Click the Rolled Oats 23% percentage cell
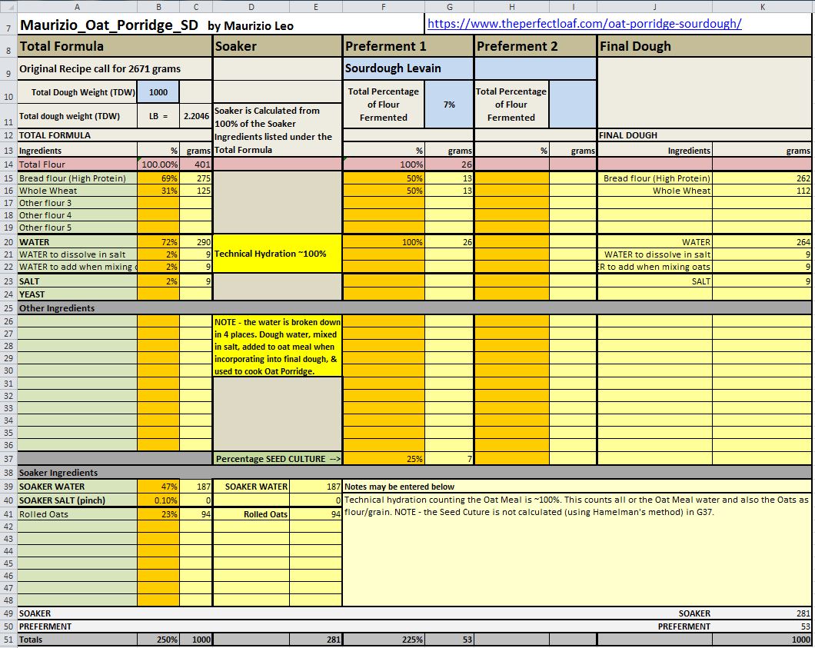 pyautogui.click(x=158, y=514)
